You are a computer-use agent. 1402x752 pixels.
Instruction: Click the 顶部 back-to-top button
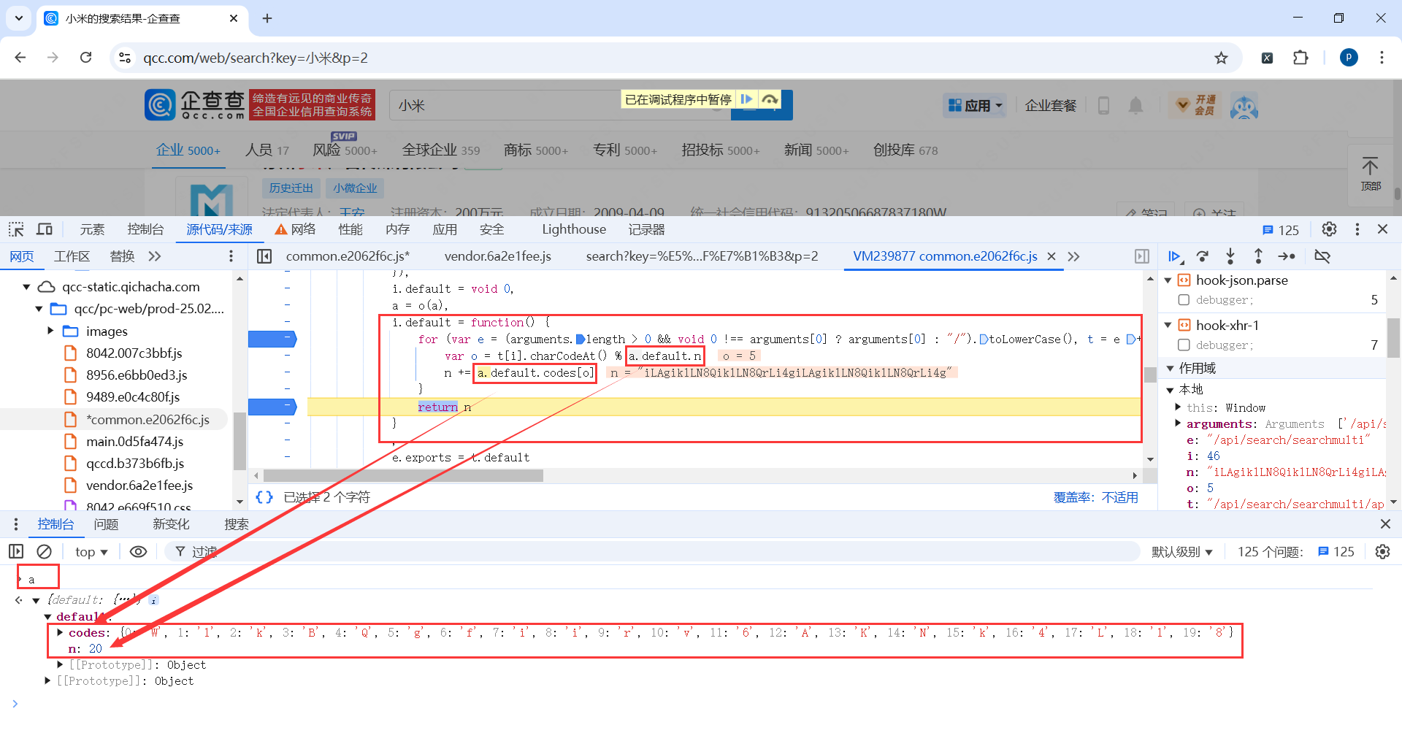tap(1370, 174)
